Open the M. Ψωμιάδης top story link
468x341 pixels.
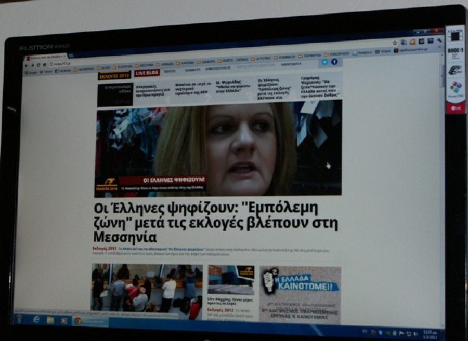(228, 86)
